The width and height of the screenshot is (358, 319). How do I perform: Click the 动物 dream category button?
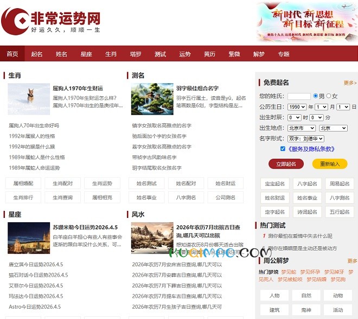tap(338, 296)
